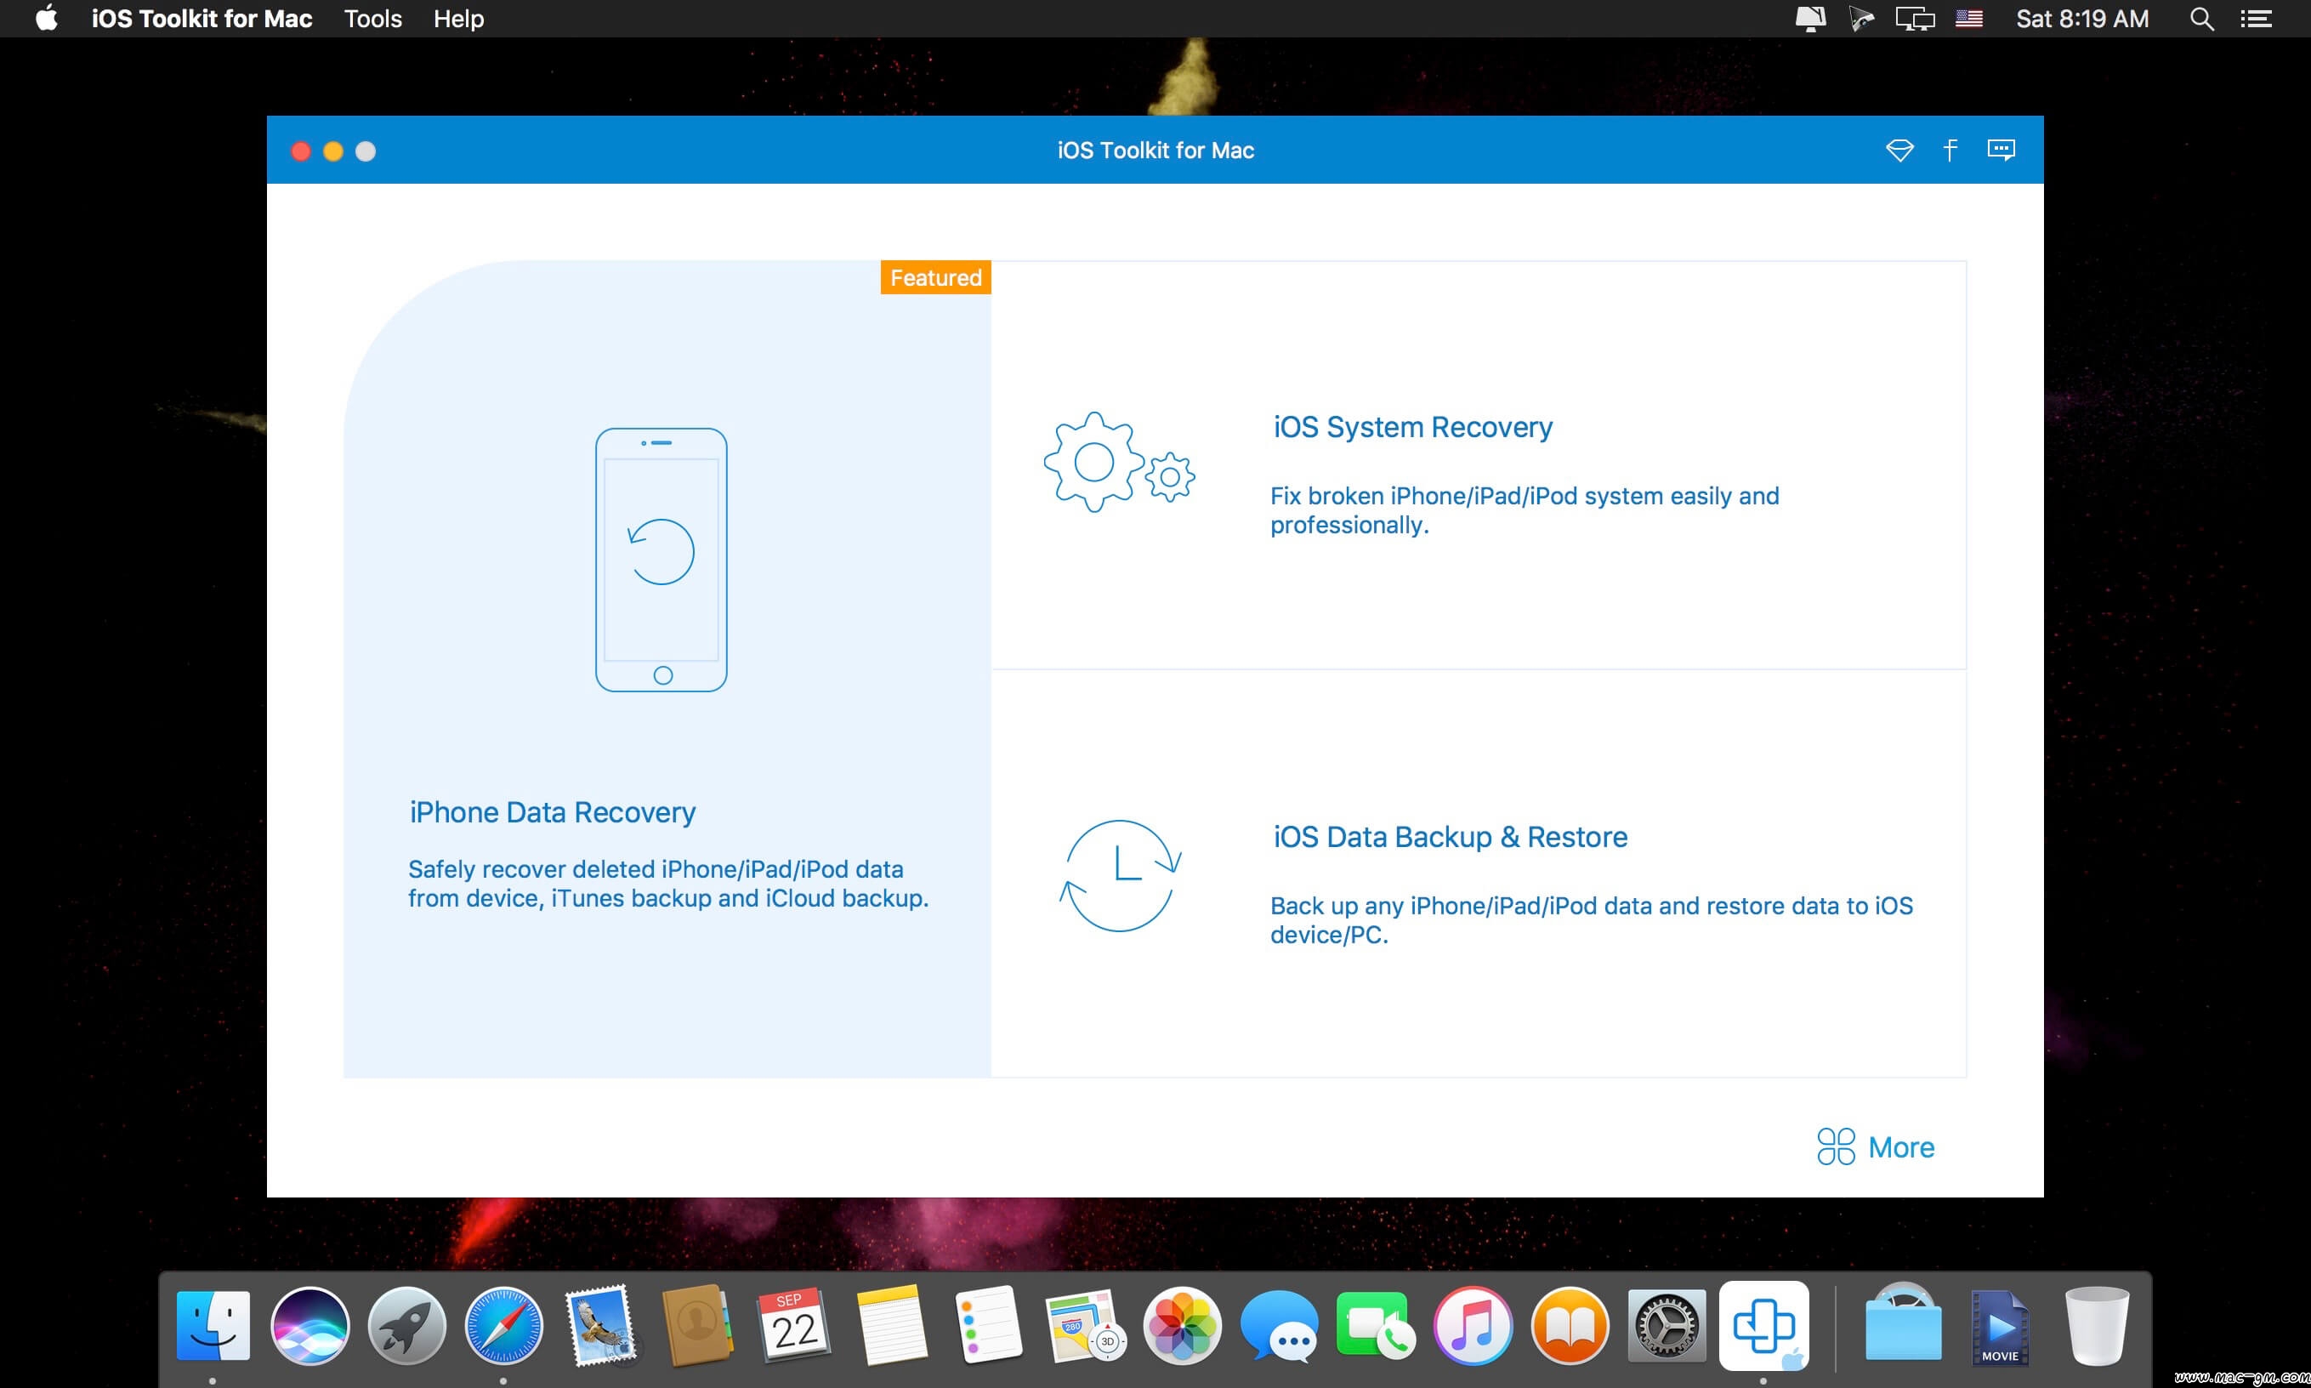Click the display mirroring icon in menu bar
The image size is (2311, 1388).
(x=1915, y=19)
